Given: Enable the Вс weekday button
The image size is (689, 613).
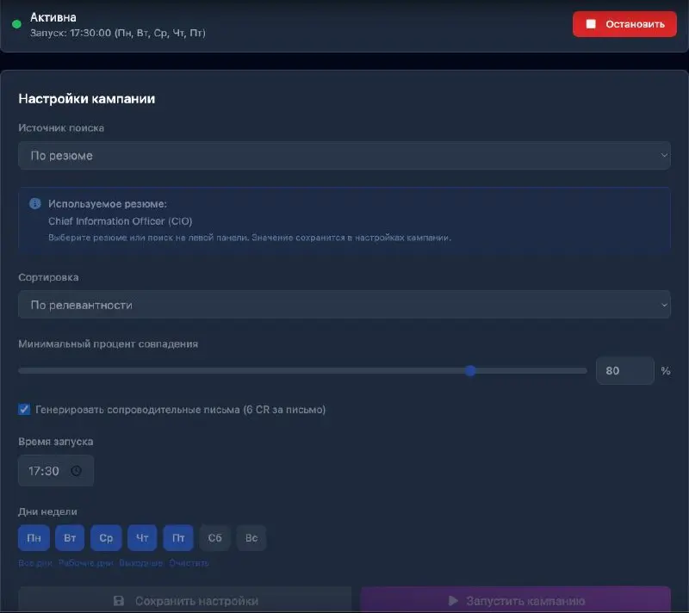Looking at the screenshot, I should click(x=251, y=538).
